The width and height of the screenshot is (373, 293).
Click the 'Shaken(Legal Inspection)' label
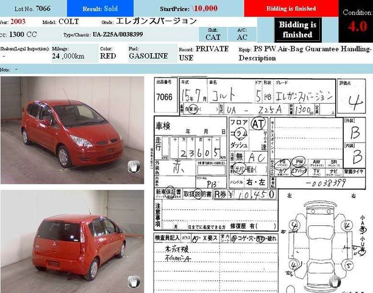click(25, 49)
